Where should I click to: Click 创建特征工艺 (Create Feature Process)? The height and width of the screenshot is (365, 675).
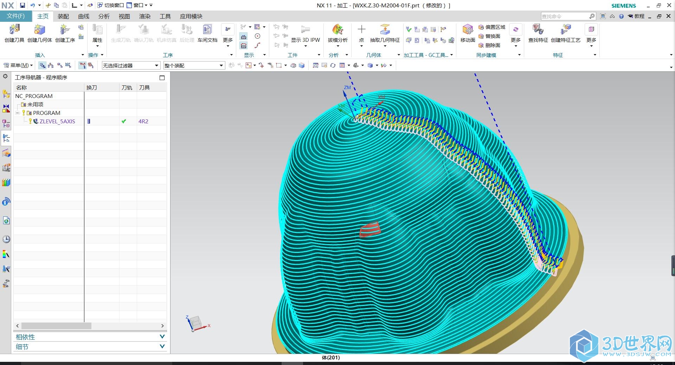click(565, 33)
